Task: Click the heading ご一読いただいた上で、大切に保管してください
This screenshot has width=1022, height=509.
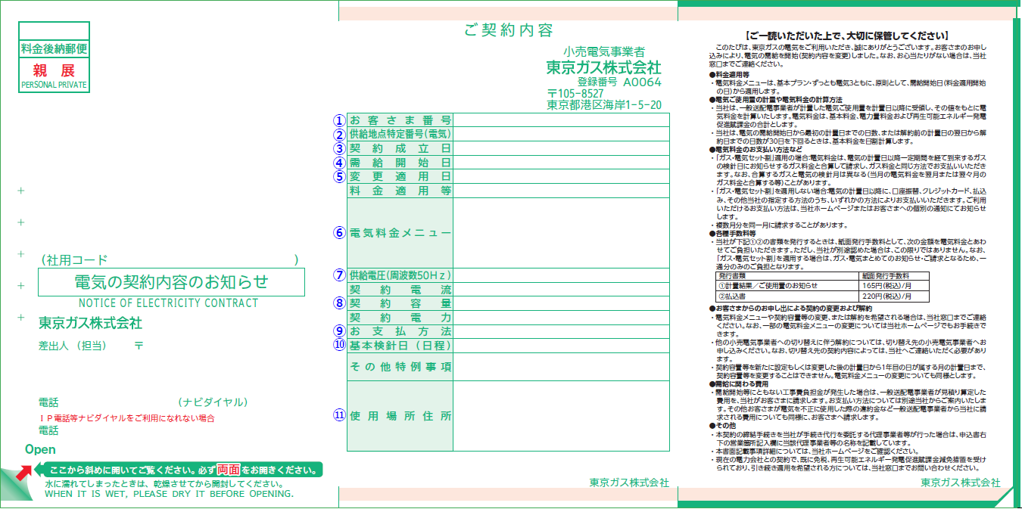Action: [848, 36]
